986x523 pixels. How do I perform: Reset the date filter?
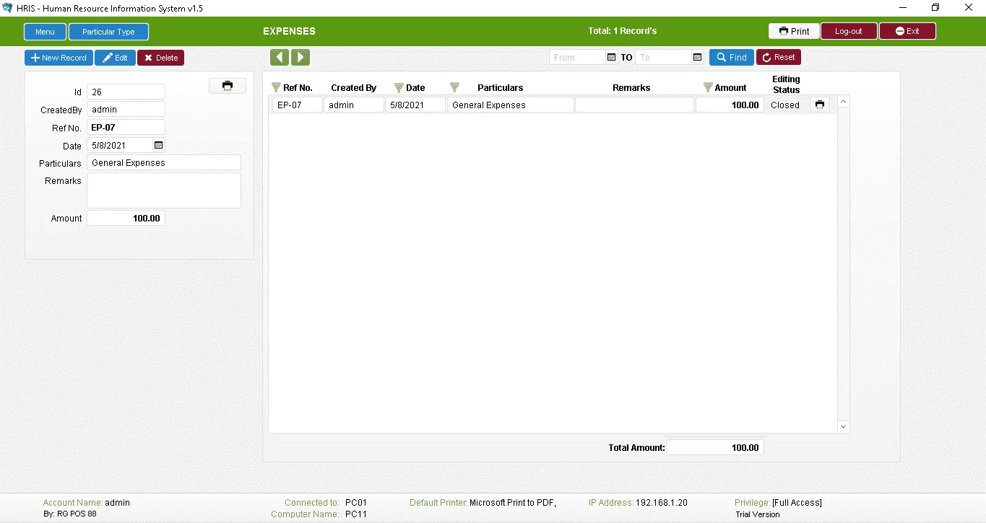778,58
